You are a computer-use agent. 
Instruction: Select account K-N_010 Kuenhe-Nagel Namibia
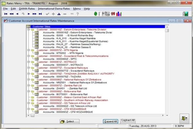pyautogui.click(x=69, y=38)
